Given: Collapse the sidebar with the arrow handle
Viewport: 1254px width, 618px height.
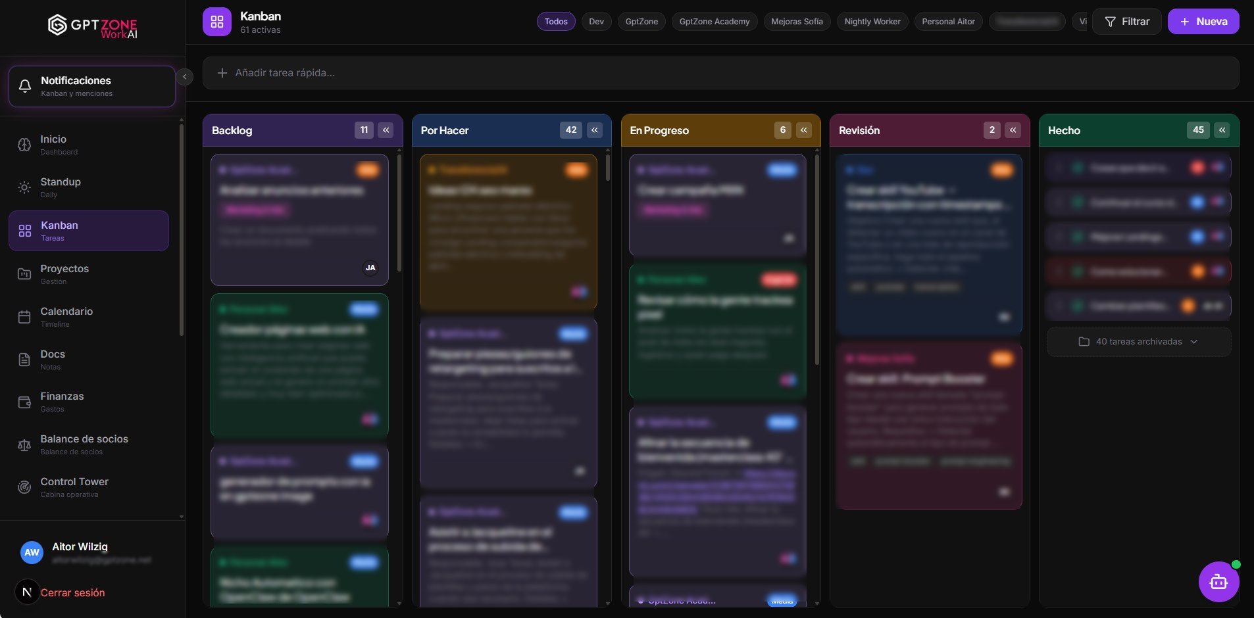Looking at the screenshot, I should coord(185,77).
